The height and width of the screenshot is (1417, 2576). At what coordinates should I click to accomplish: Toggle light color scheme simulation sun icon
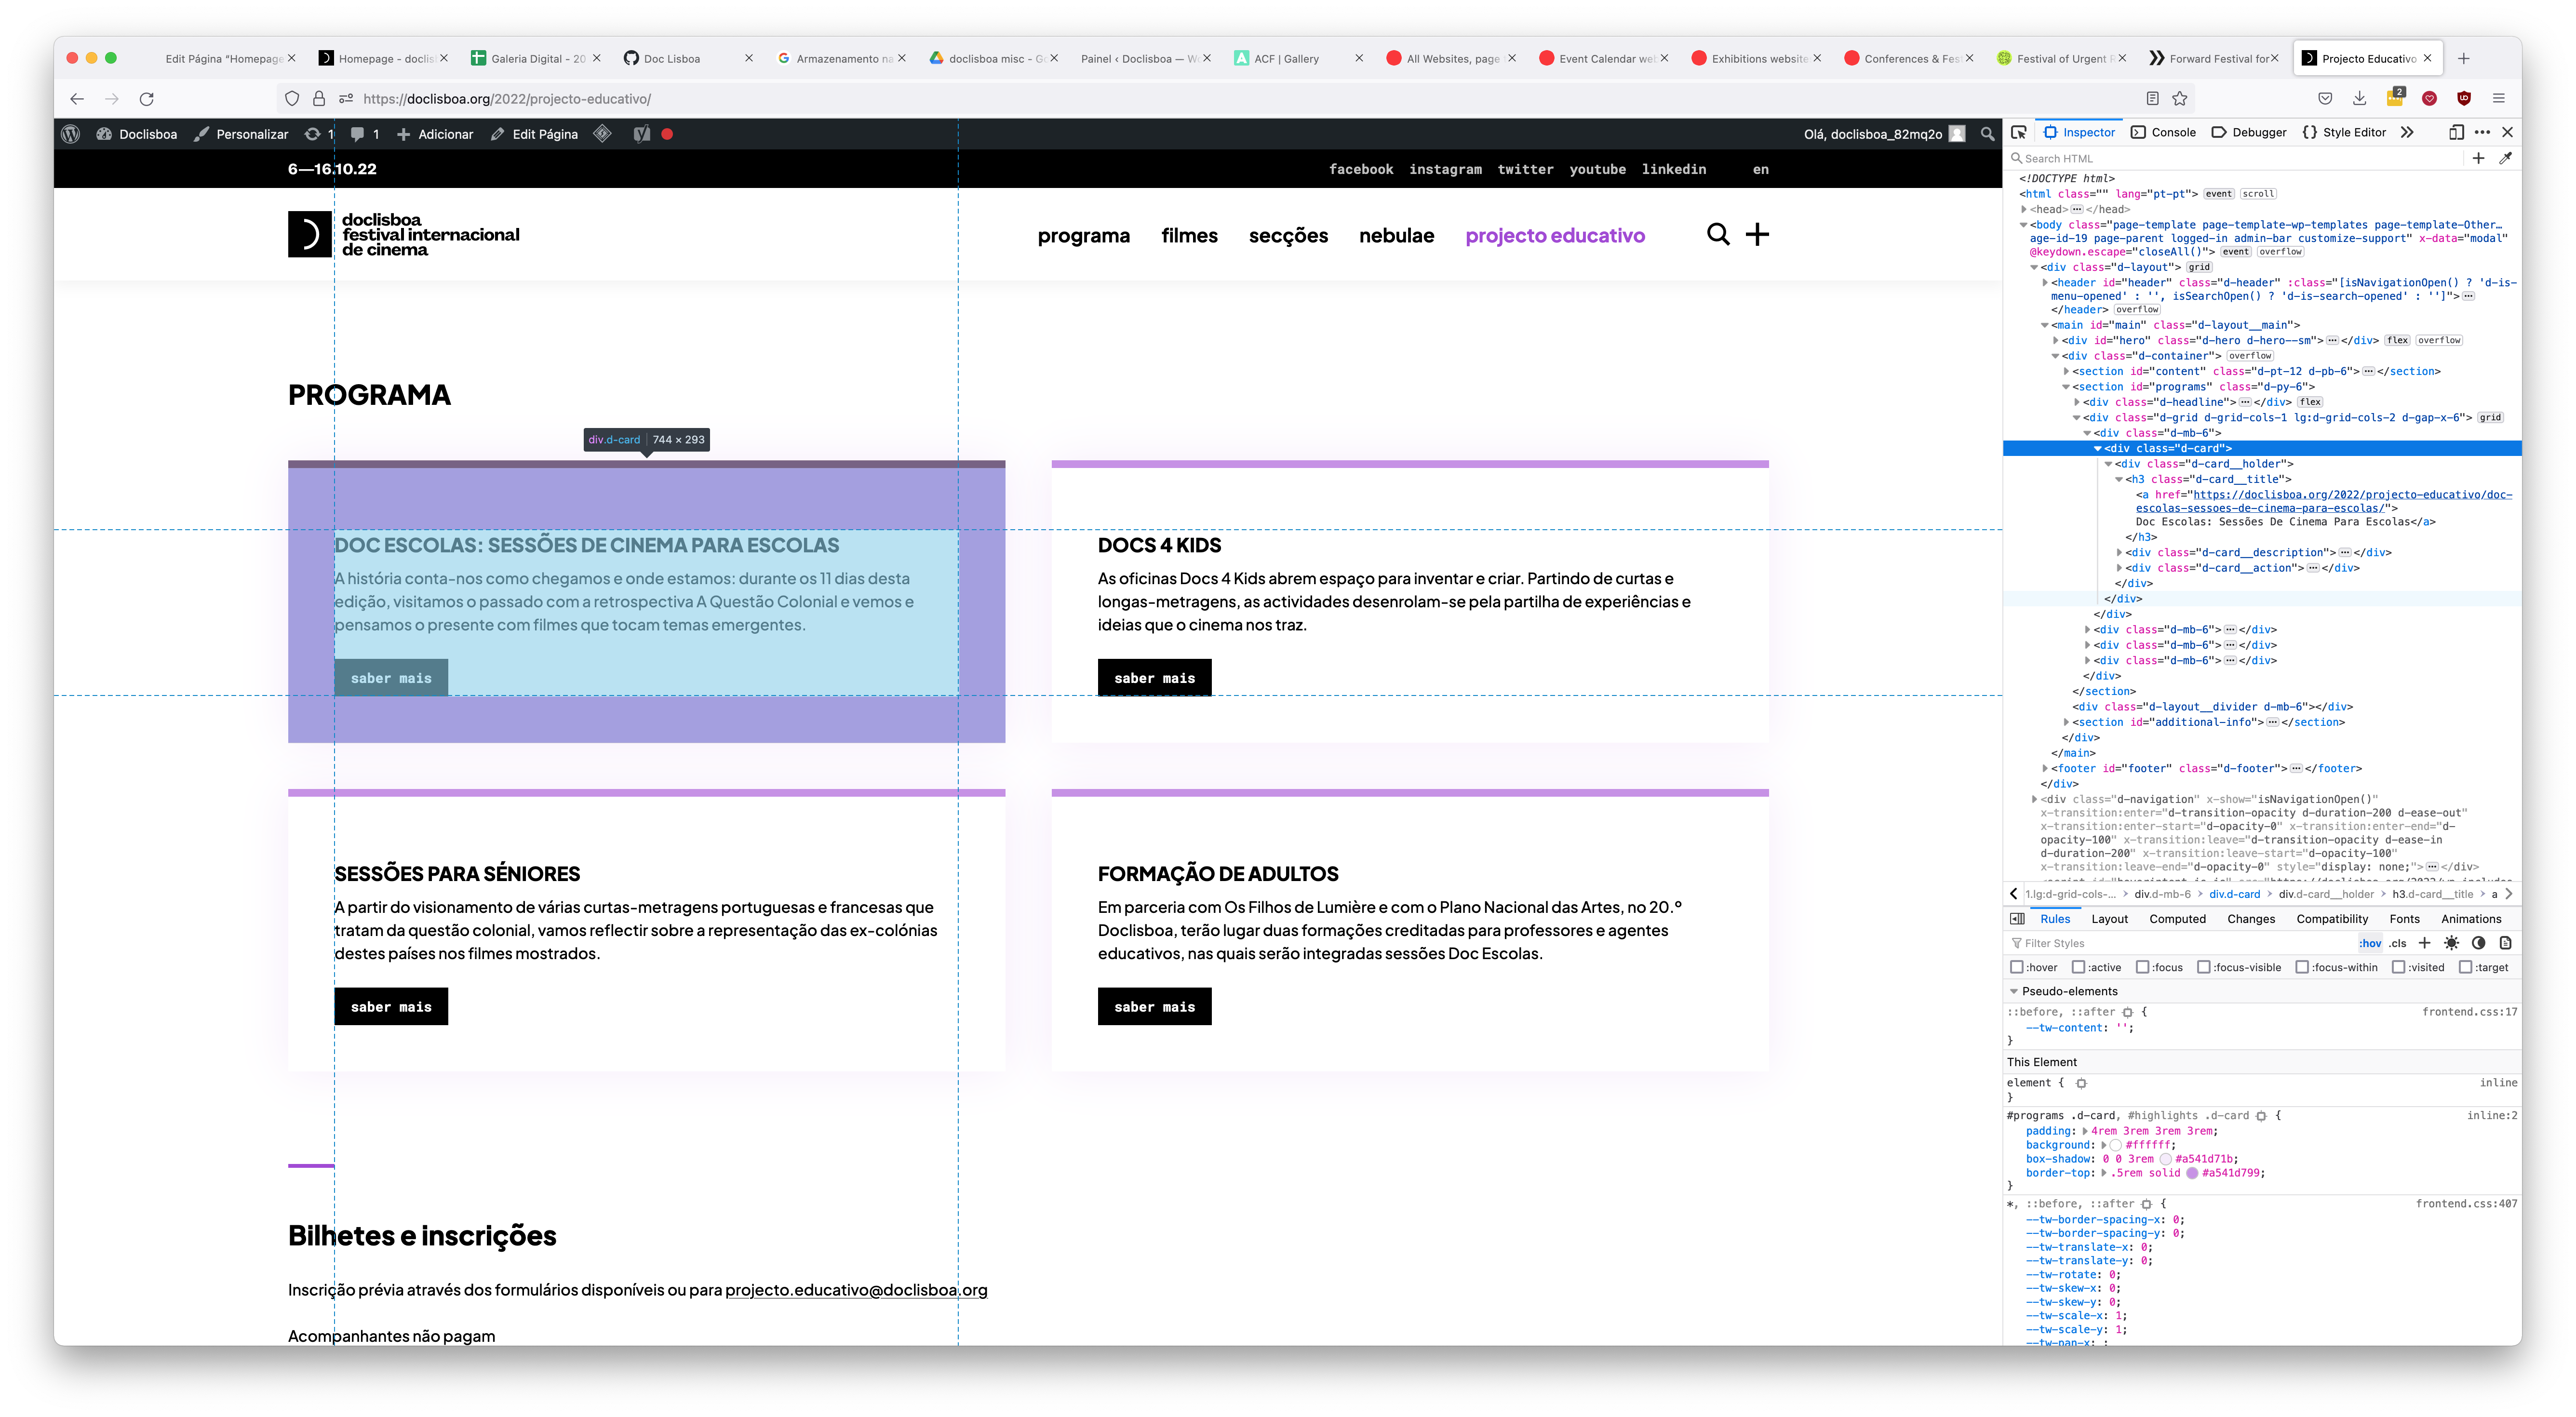2451,943
